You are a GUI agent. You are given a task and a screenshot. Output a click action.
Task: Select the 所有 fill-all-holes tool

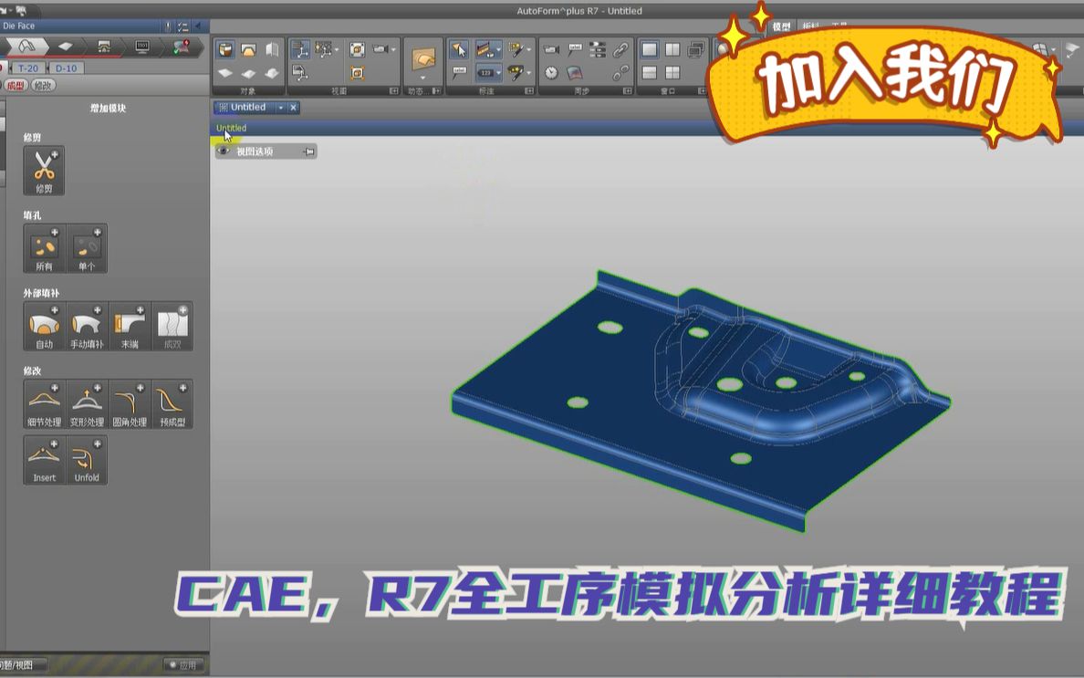coord(44,247)
